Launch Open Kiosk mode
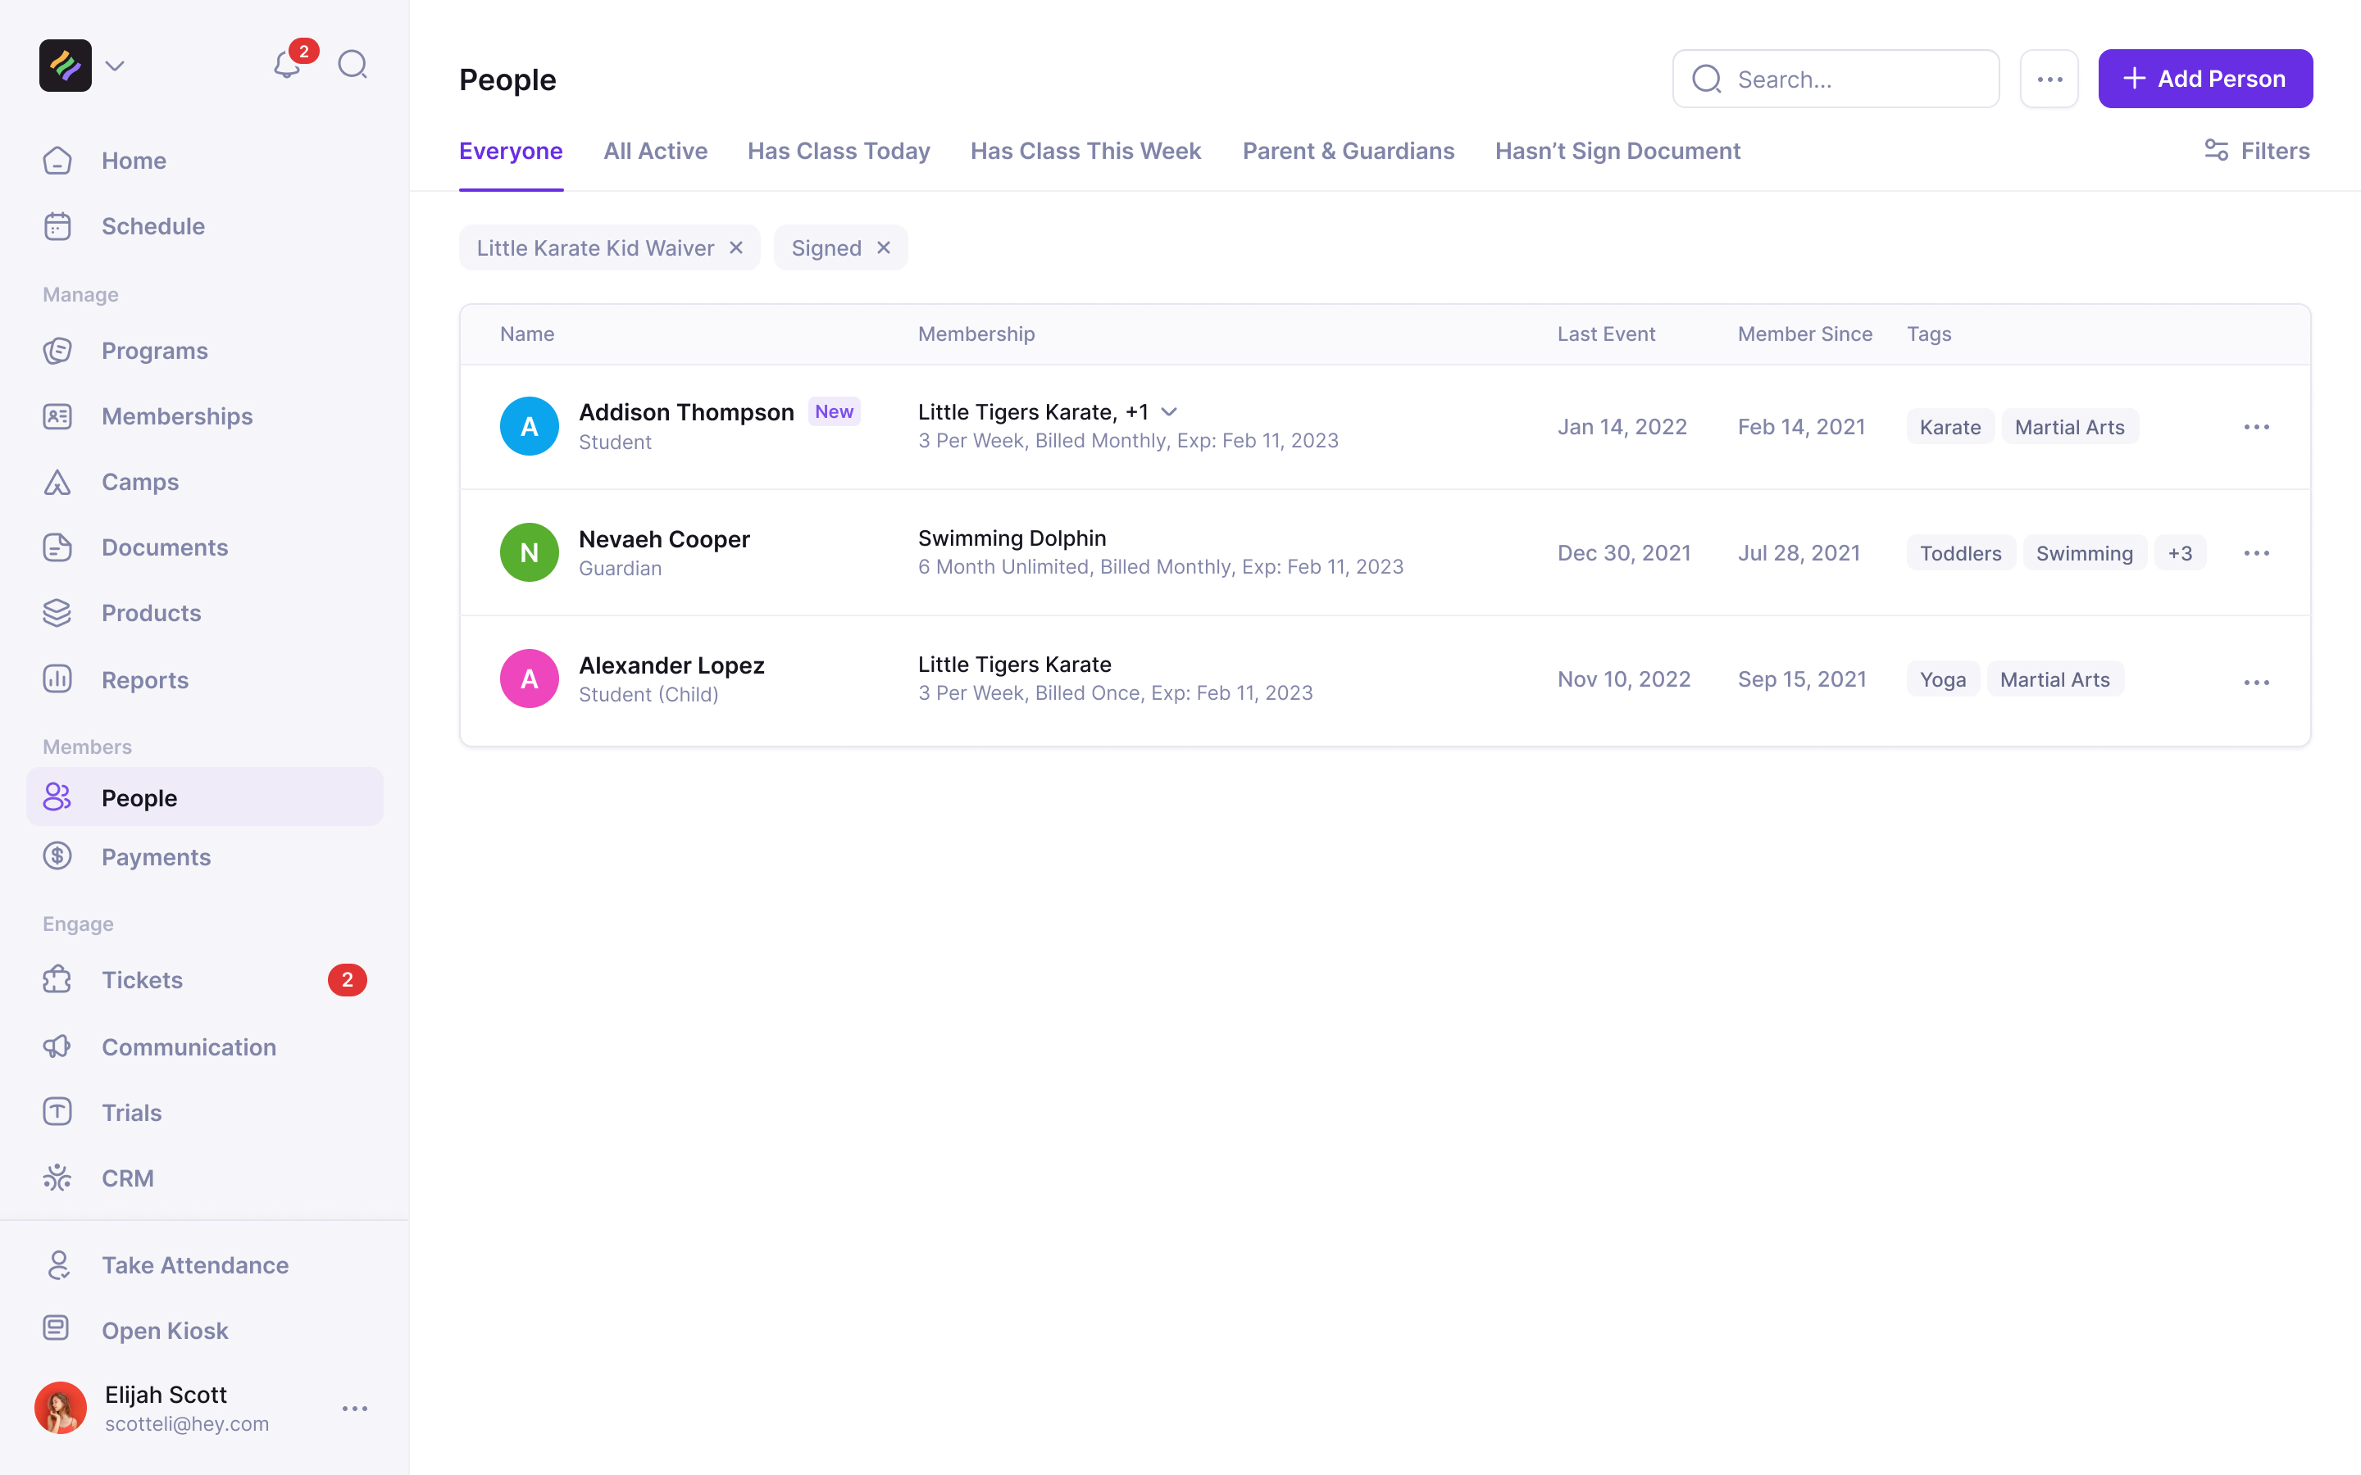This screenshot has height=1475, width=2361. pyautogui.click(x=164, y=1331)
